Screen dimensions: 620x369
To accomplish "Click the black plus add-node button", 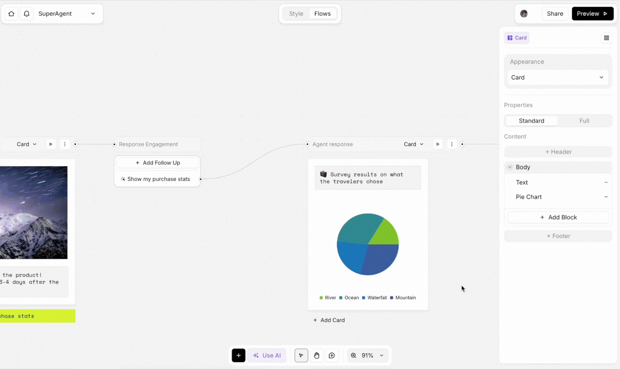I will pos(239,355).
